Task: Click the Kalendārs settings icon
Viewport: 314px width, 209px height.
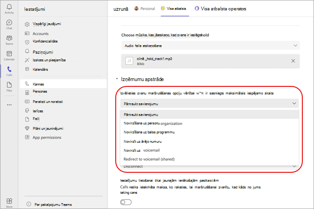Action: [x=27, y=69]
